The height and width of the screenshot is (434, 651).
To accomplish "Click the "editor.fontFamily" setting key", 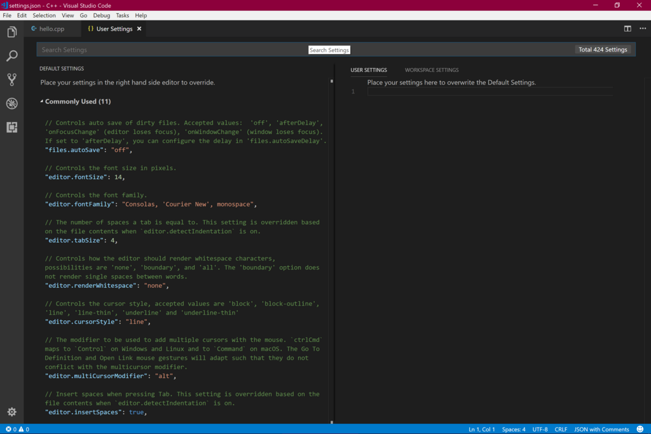I will (x=79, y=204).
